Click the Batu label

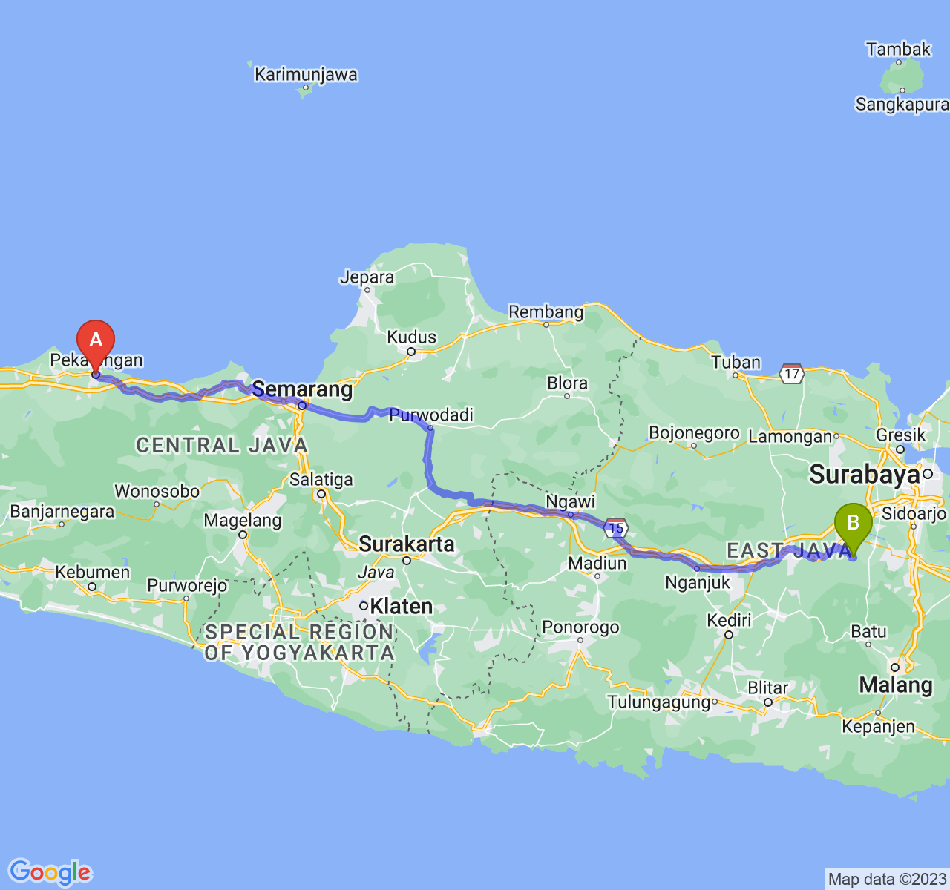coord(868,632)
